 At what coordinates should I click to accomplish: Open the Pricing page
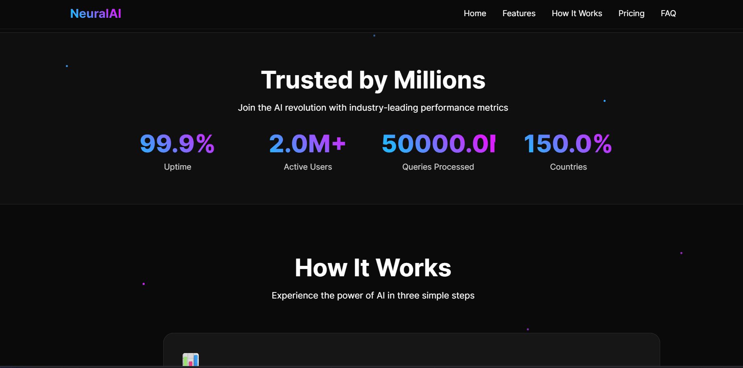631,13
